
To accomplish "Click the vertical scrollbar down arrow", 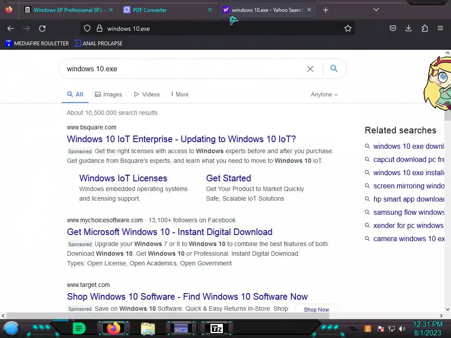I will pos(447,309).
